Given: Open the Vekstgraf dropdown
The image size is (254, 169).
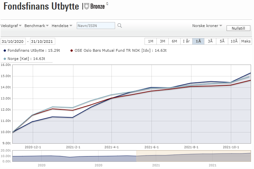Looking at the screenshot, I should (11, 26).
